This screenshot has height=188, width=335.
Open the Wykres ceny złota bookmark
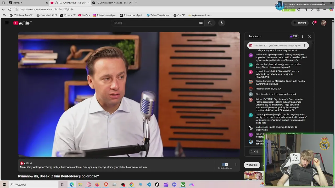click(200, 15)
